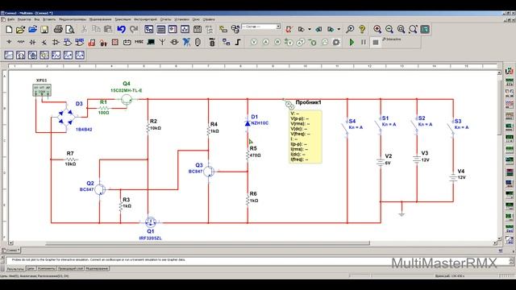This screenshot has height=290, width=516.
Task: Toggle switch S4
Action: (x=344, y=127)
